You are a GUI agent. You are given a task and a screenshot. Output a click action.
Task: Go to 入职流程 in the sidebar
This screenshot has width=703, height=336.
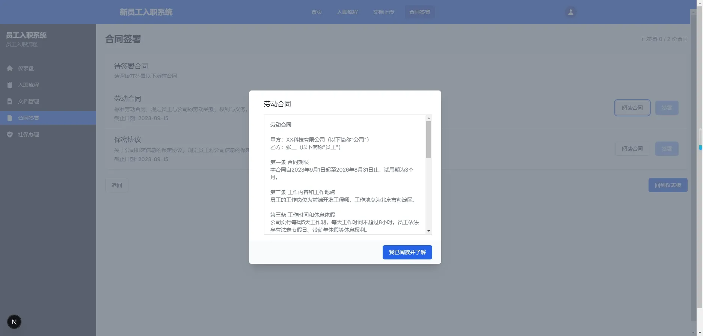coord(48,85)
